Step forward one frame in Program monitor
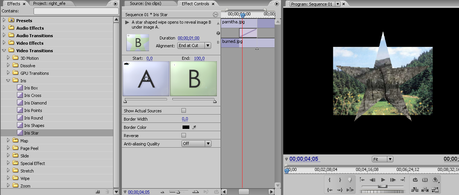This screenshot has height=195, width=459. click(x=393, y=180)
